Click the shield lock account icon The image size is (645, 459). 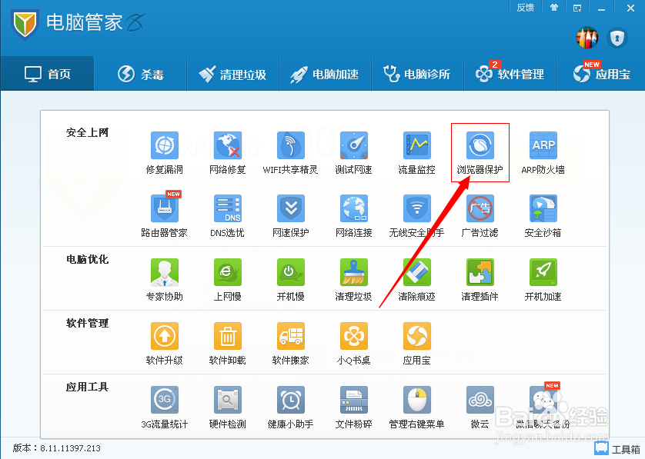(617, 38)
